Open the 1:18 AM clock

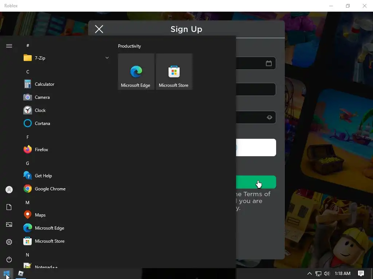(x=342, y=274)
